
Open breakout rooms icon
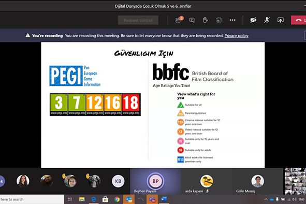219,20
